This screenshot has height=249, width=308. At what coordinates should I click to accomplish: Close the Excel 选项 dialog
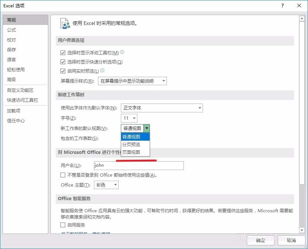[x=299, y=6]
